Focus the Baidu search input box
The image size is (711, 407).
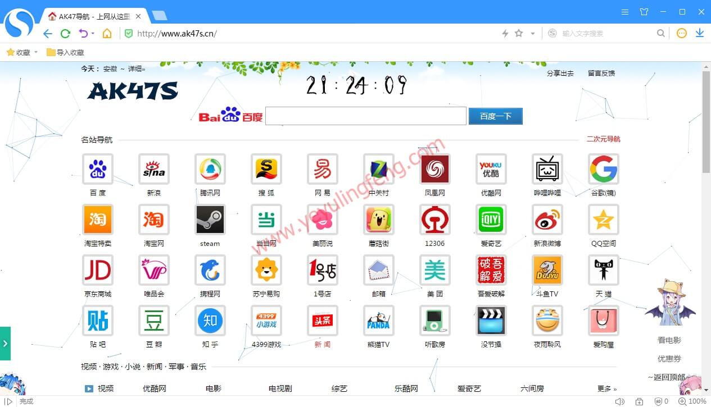tap(366, 116)
